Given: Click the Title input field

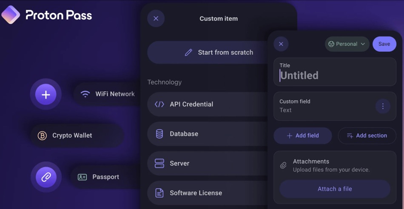Looking at the screenshot, I should pos(335,72).
